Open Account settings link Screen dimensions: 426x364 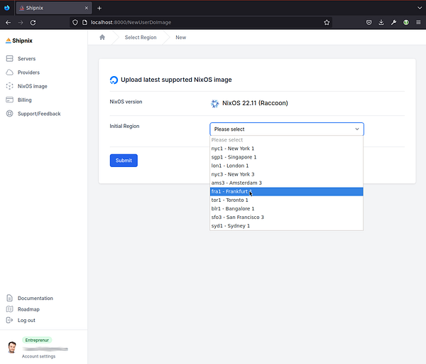coord(38,356)
